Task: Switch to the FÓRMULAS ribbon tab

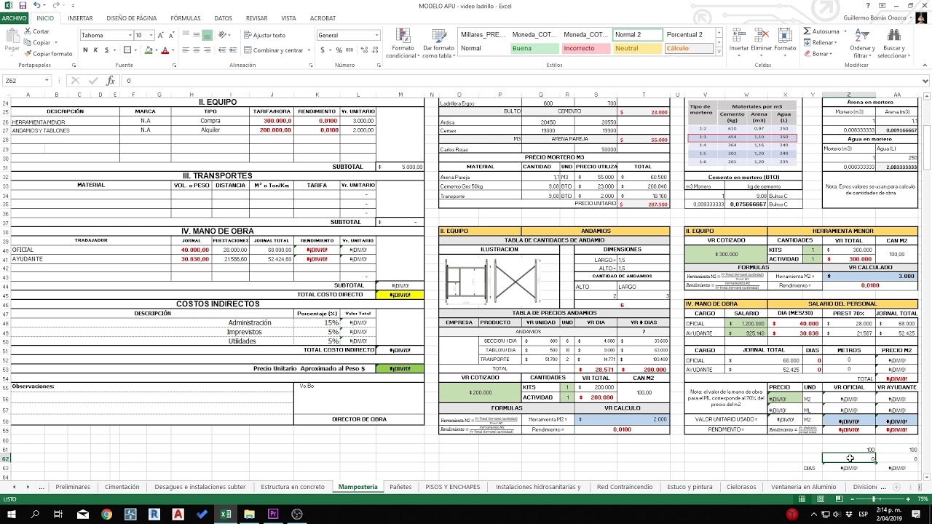Action: [186, 18]
